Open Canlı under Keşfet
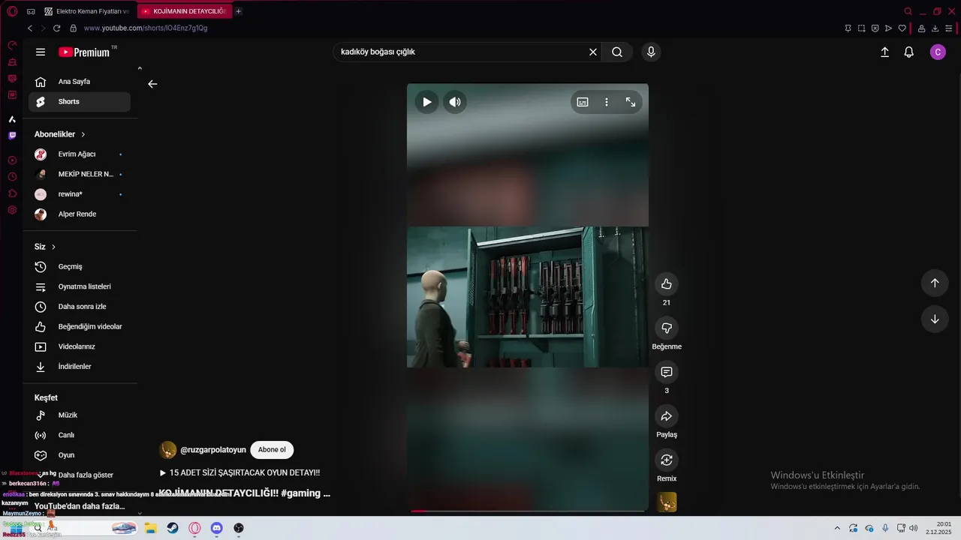961x540 pixels. click(x=80, y=435)
